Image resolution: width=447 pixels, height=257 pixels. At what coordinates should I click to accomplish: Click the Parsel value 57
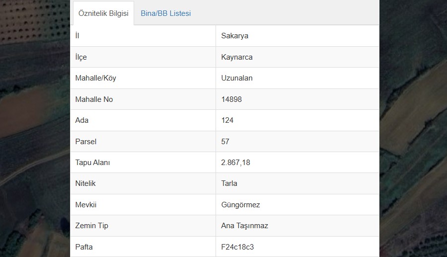(225, 142)
